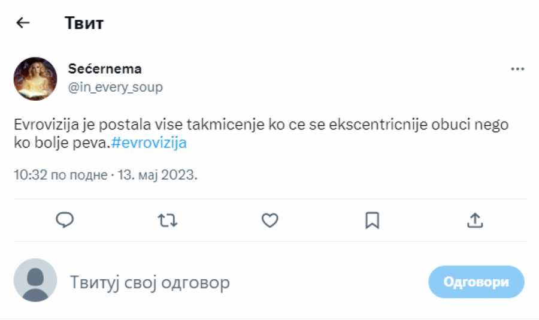This screenshot has width=539, height=320.
Task: Click the Твит page heading
Action: click(x=84, y=23)
